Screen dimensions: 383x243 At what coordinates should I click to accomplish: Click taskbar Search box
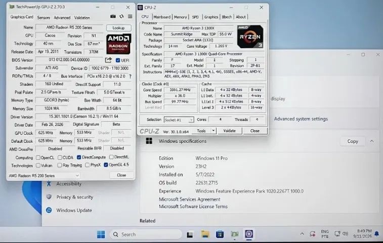[146, 234]
